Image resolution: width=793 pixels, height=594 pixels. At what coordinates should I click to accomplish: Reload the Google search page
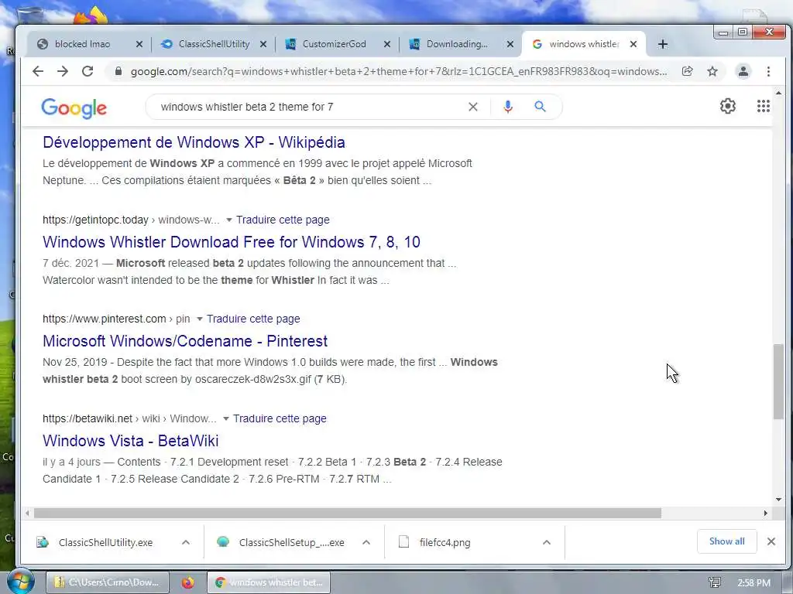[x=88, y=71]
